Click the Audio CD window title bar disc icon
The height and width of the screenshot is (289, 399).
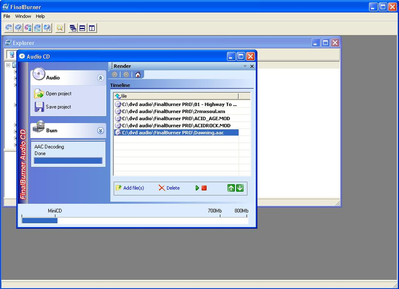[x=22, y=56]
